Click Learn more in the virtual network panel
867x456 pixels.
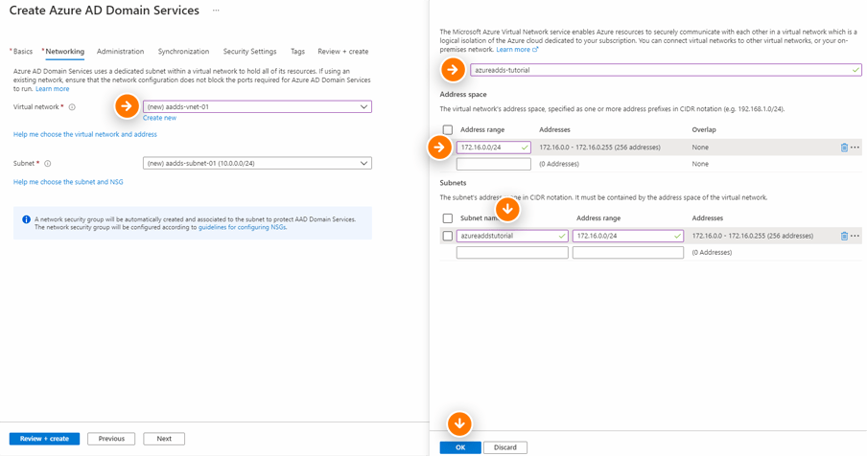(x=513, y=49)
